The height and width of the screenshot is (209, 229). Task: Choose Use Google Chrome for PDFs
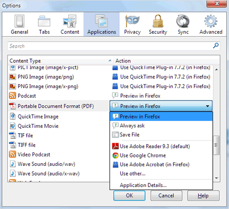pos(161,155)
